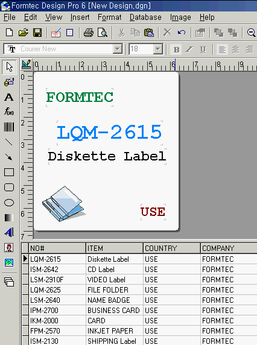Toggle Bold formatting

click(176, 49)
